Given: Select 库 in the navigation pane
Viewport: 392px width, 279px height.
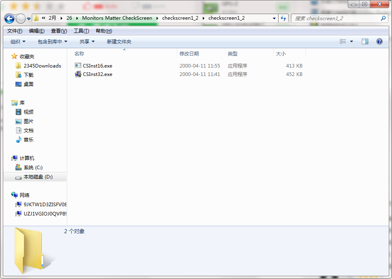Looking at the screenshot, I should 22,103.
